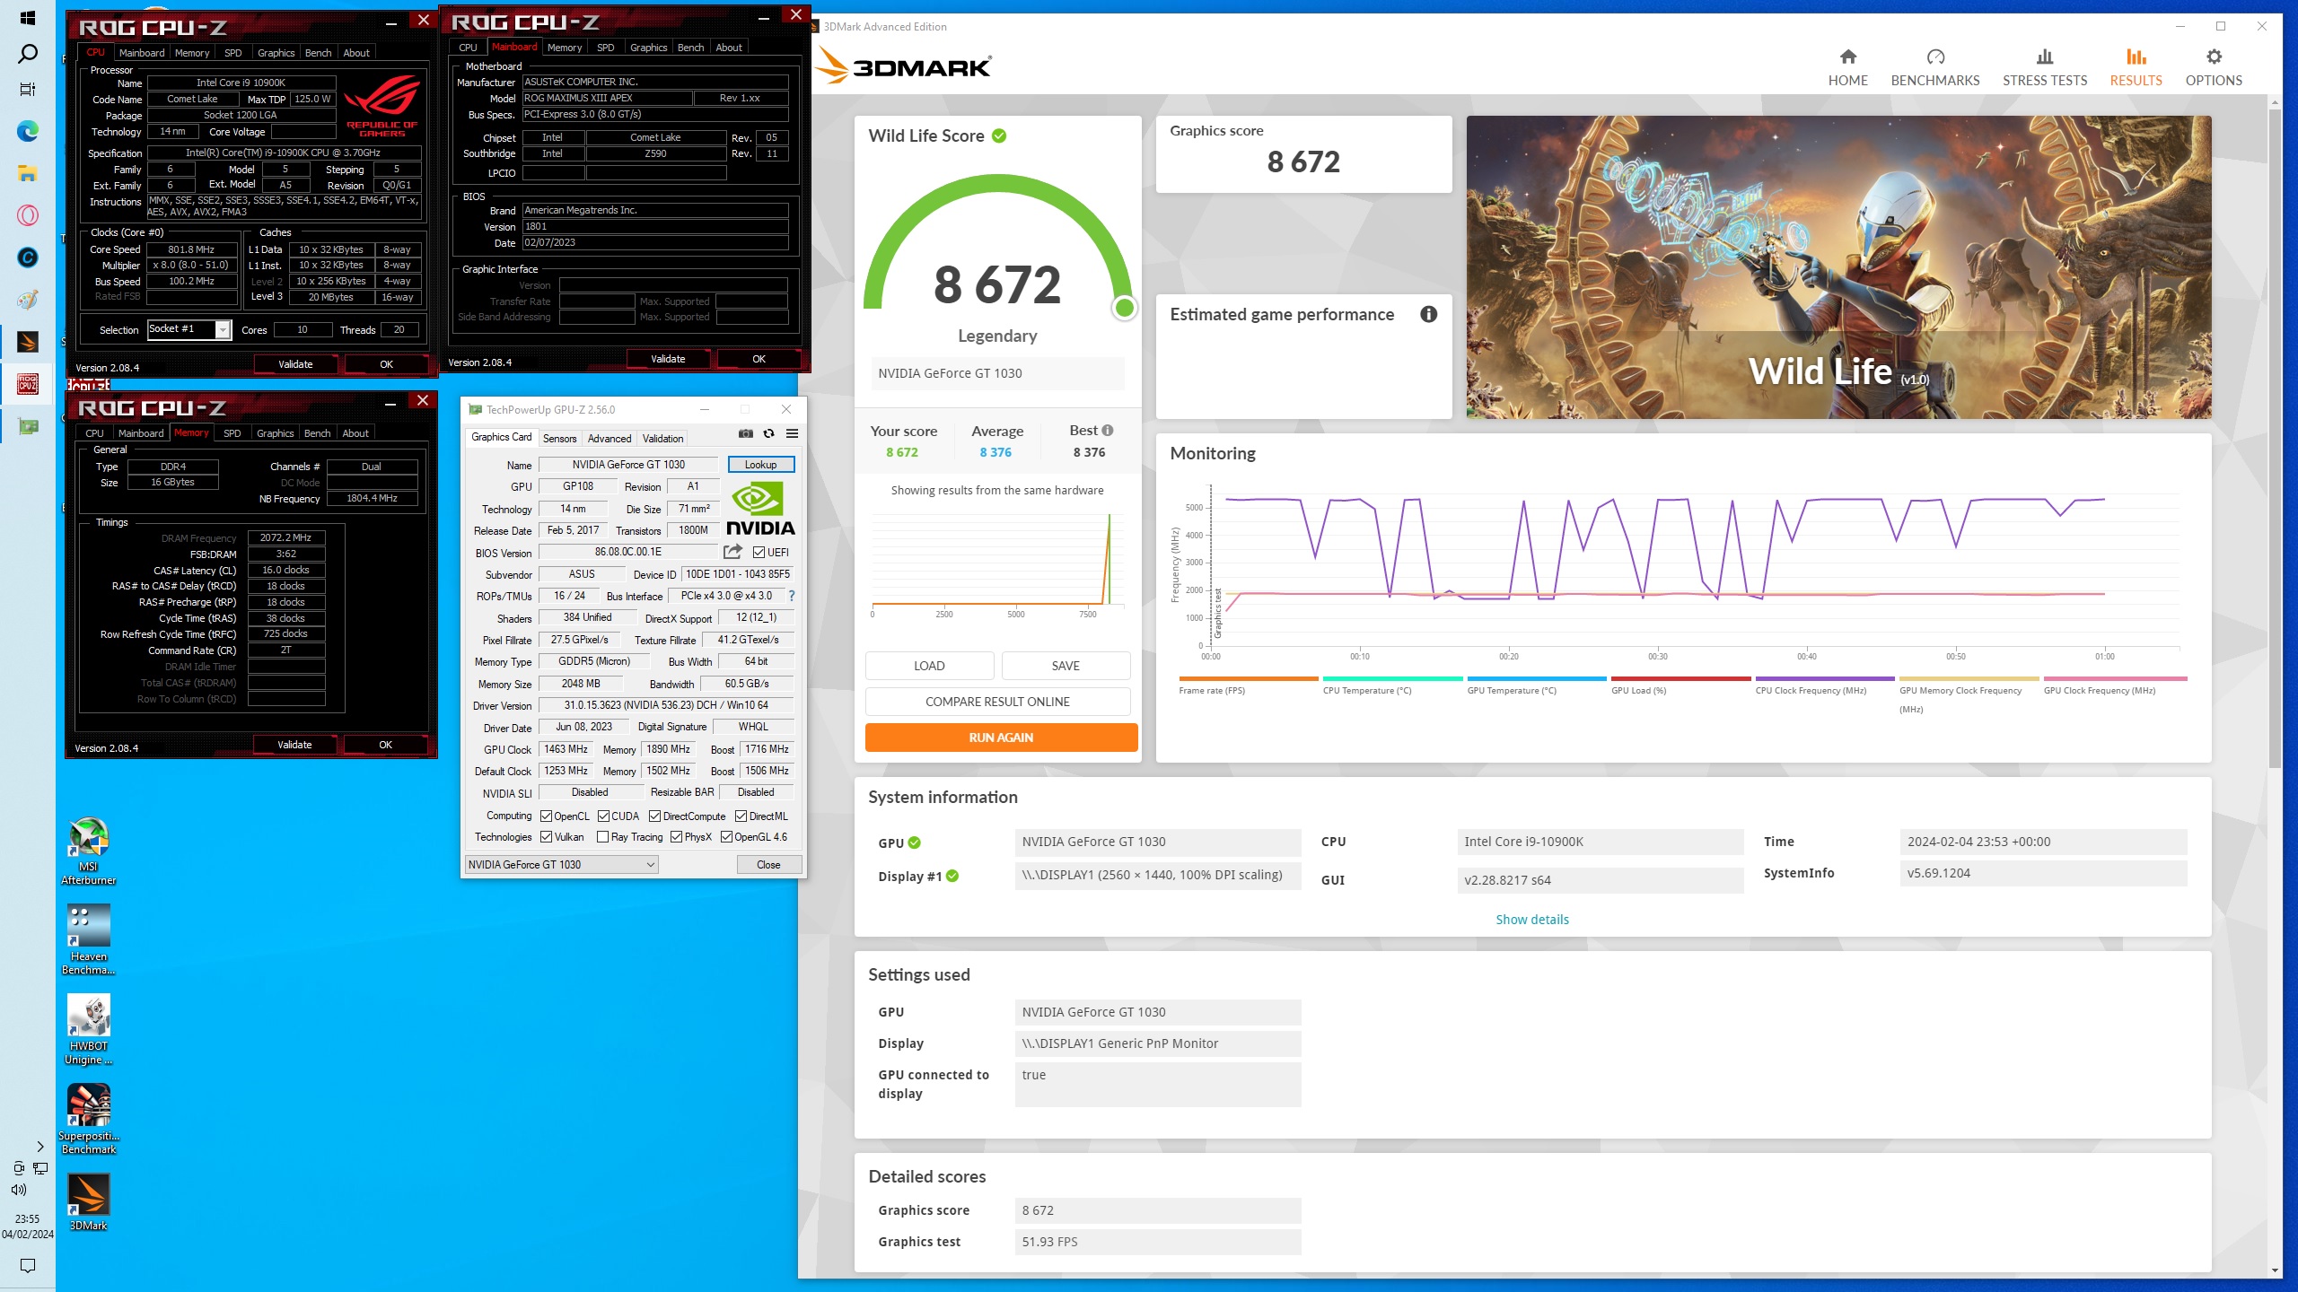Image resolution: width=2298 pixels, height=1292 pixels.
Task: Open Superposition Benchmark desktop shortcut
Action: [89, 1119]
